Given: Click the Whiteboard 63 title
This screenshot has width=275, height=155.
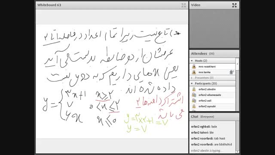Looking at the screenshot, I should pos(49,5).
